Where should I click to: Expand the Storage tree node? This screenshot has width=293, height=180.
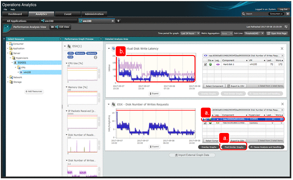point(8,82)
